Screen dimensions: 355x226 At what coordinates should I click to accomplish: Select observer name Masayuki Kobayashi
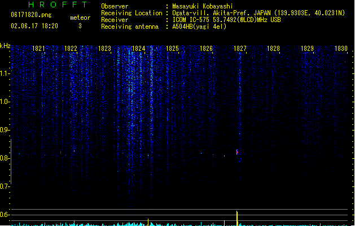(x=203, y=6)
